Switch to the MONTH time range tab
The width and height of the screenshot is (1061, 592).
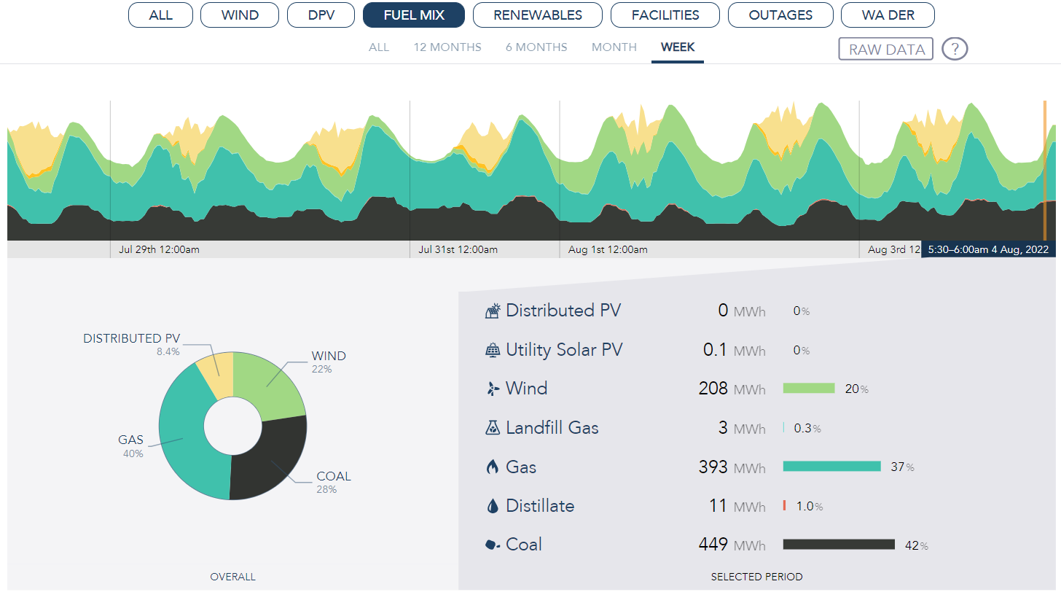(614, 47)
